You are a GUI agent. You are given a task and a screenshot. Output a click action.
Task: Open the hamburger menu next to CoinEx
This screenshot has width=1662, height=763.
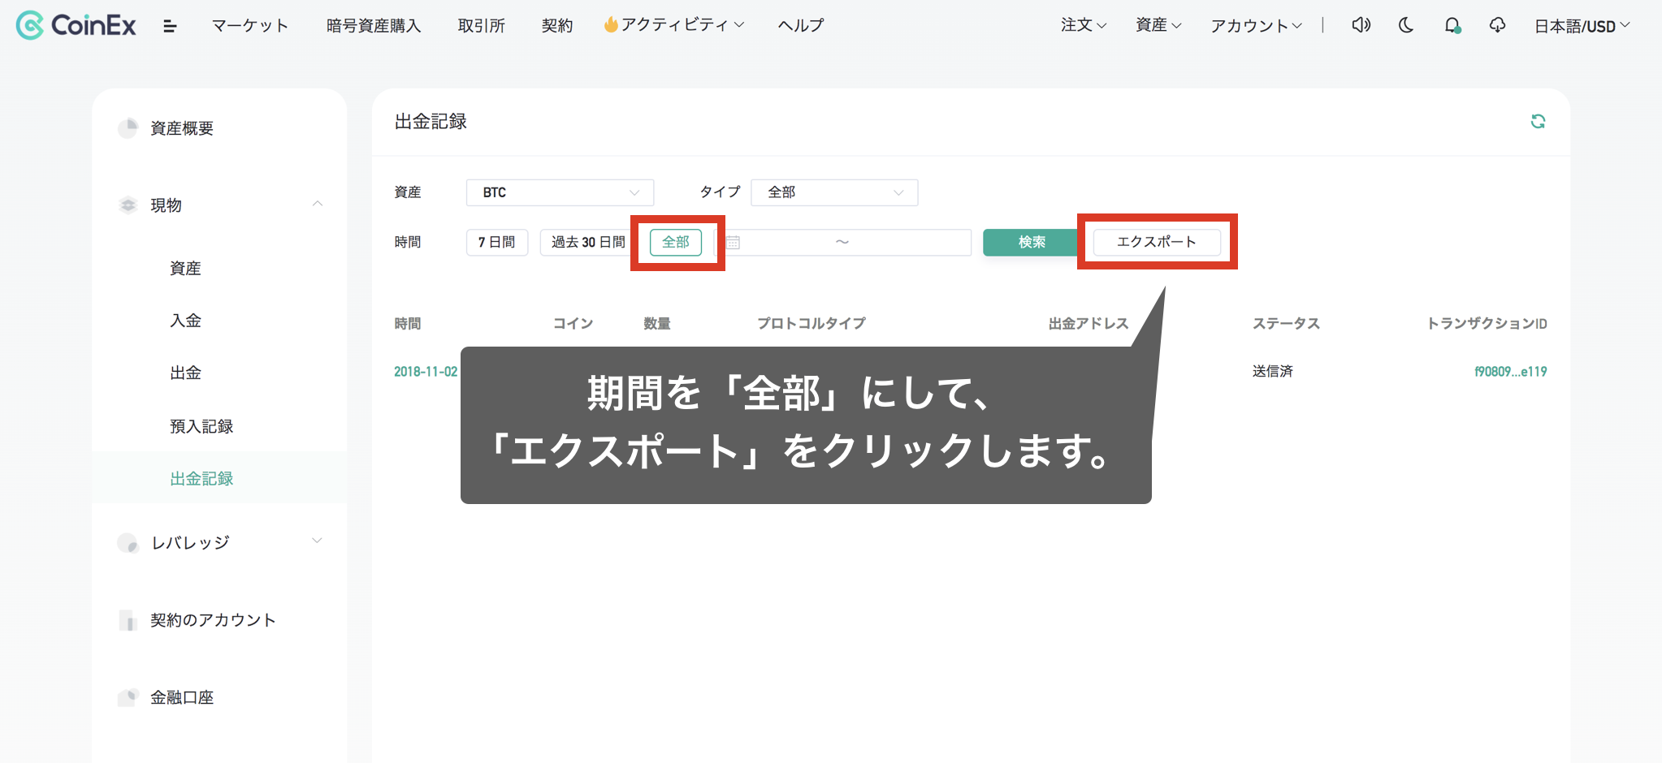(170, 26)
